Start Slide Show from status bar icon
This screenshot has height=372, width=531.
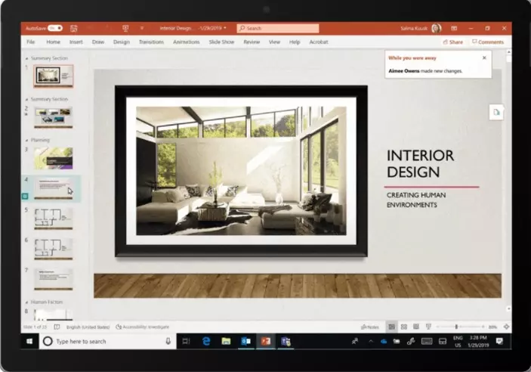[428, 327]
